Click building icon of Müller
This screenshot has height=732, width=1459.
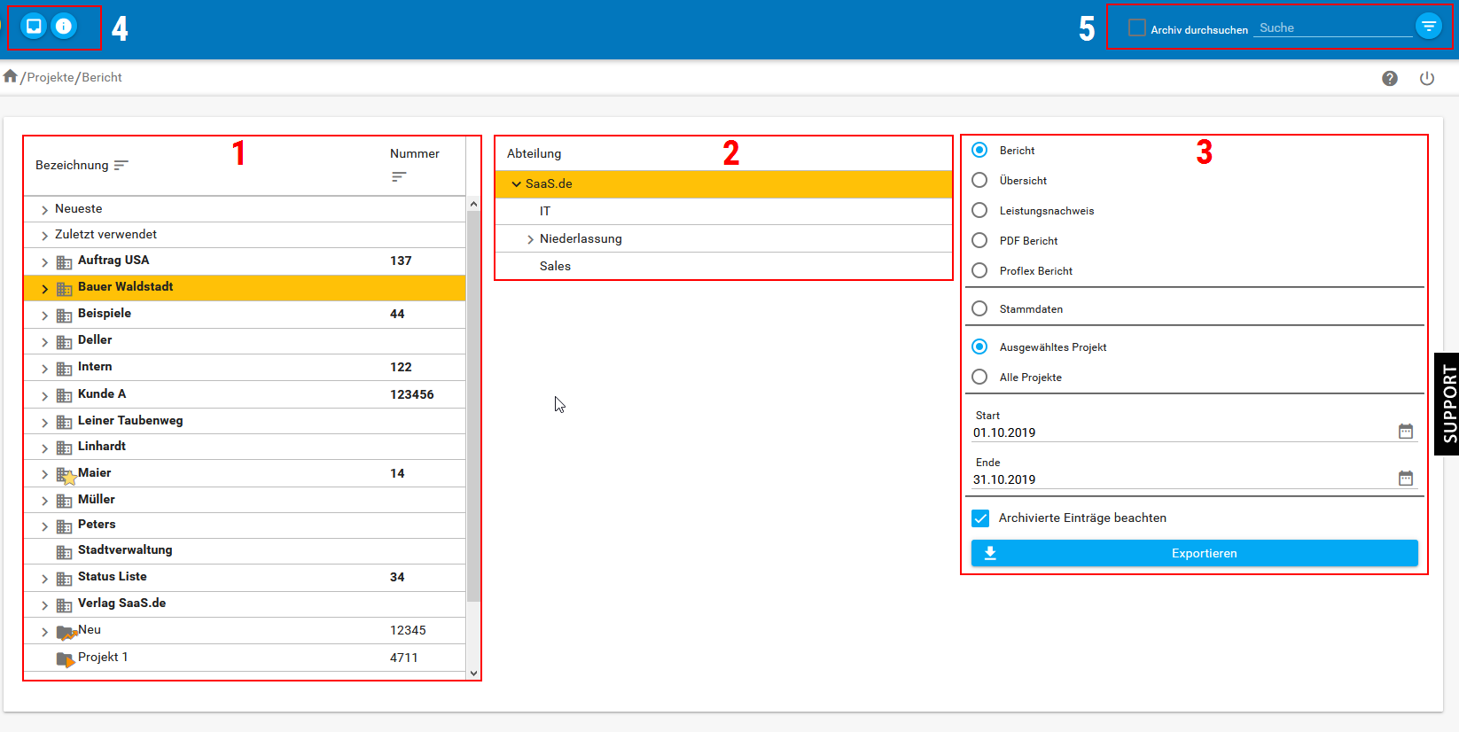click(64, 501)
